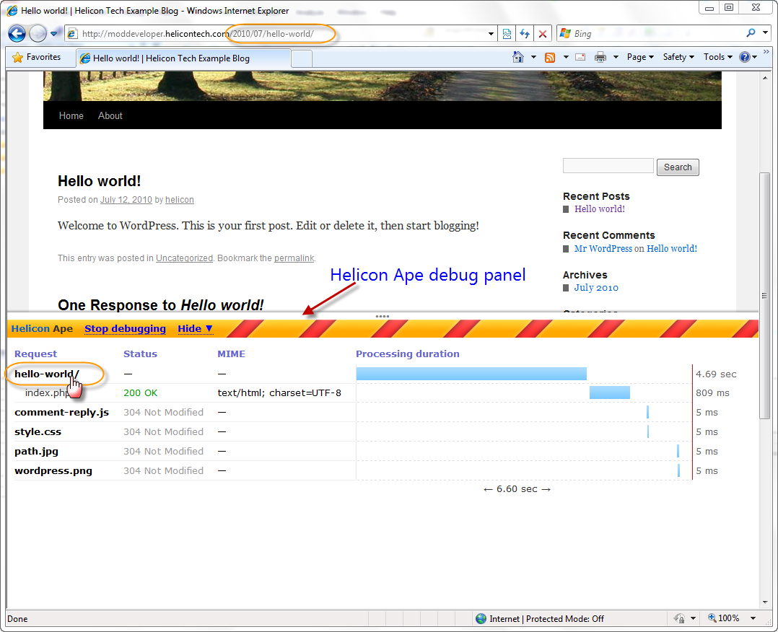The width and height of the screenshot is (778, 632).
Task: Expand the Hide dropdown in debug panel
Action: click(x=196, y=328)
